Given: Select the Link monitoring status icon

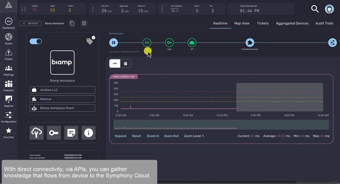Looking at the screenshot, I should pos(147,43).
